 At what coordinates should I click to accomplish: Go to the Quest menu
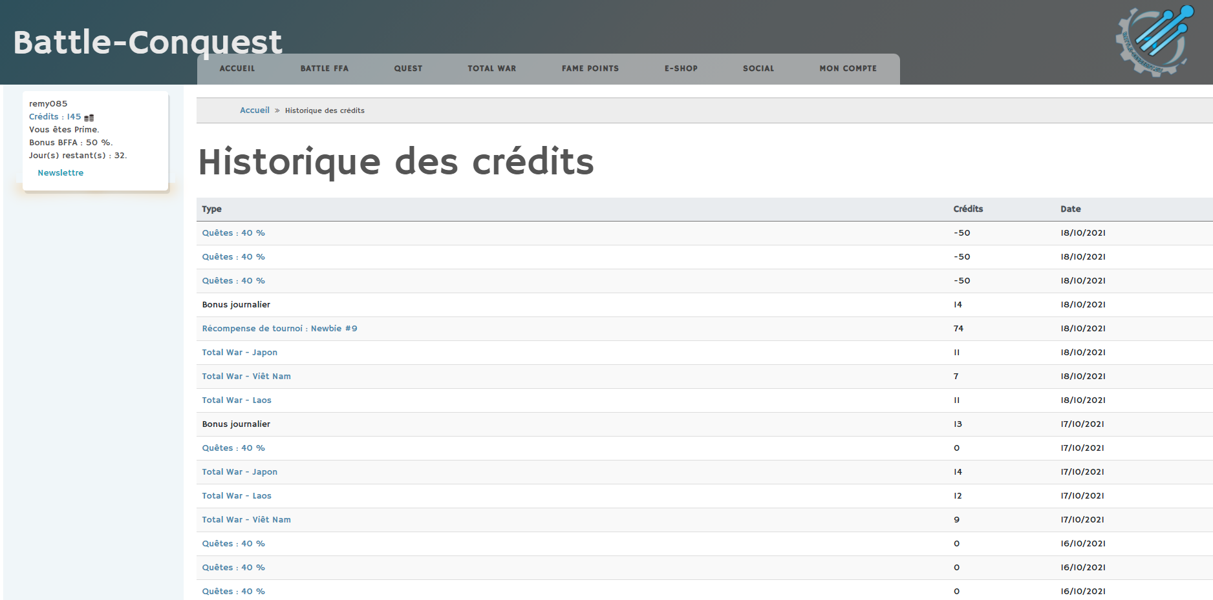(409, 68)
